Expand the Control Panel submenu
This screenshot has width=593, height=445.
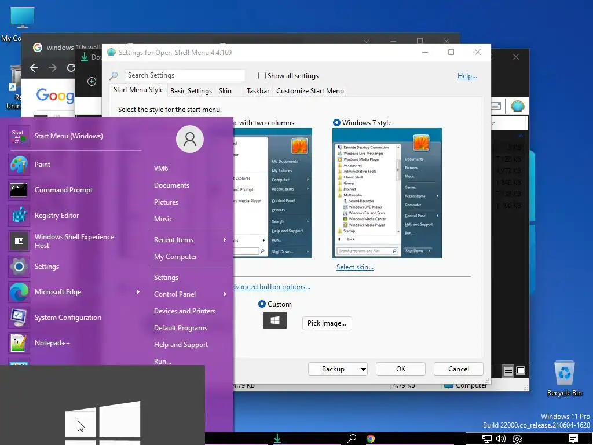pos(225,294)
